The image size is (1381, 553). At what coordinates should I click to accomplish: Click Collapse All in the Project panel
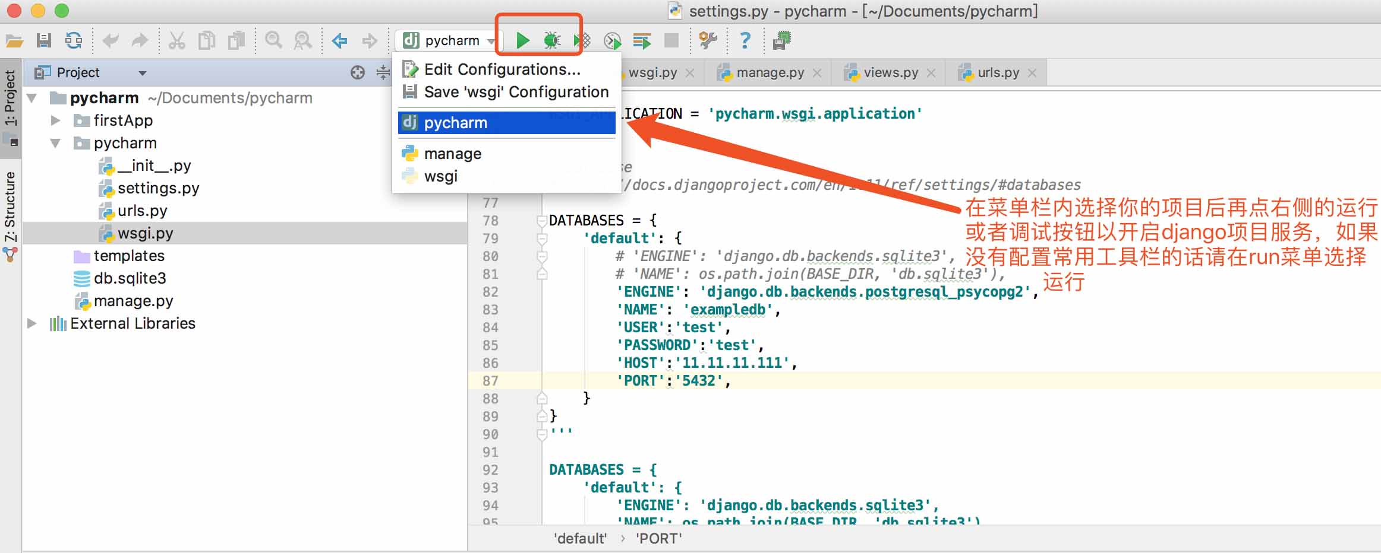coord(383,72)
